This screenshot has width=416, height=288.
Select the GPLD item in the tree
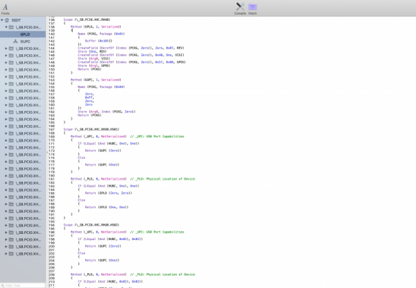25,34
